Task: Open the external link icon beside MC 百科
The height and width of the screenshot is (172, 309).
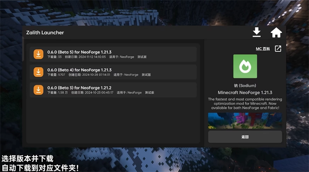Action: pos(278,49)
